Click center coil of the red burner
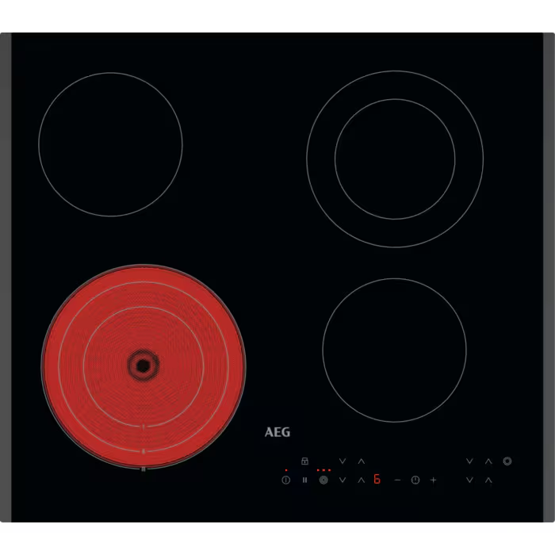This screenshot has height=555, width=555. click(143, 366)
